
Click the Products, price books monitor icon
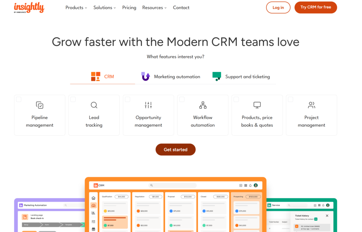(257, 105)
